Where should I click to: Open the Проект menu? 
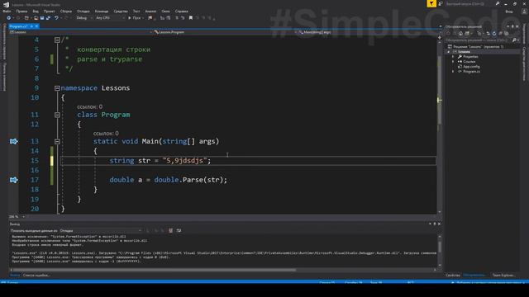[x=49, y=12]
